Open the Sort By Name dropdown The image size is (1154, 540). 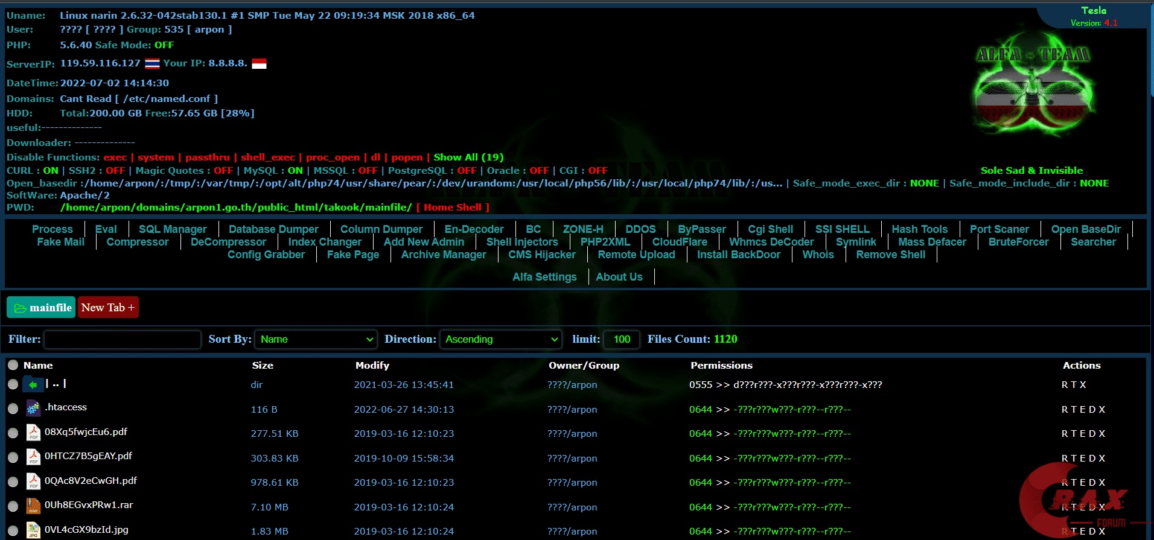click(x=316, y=339)
